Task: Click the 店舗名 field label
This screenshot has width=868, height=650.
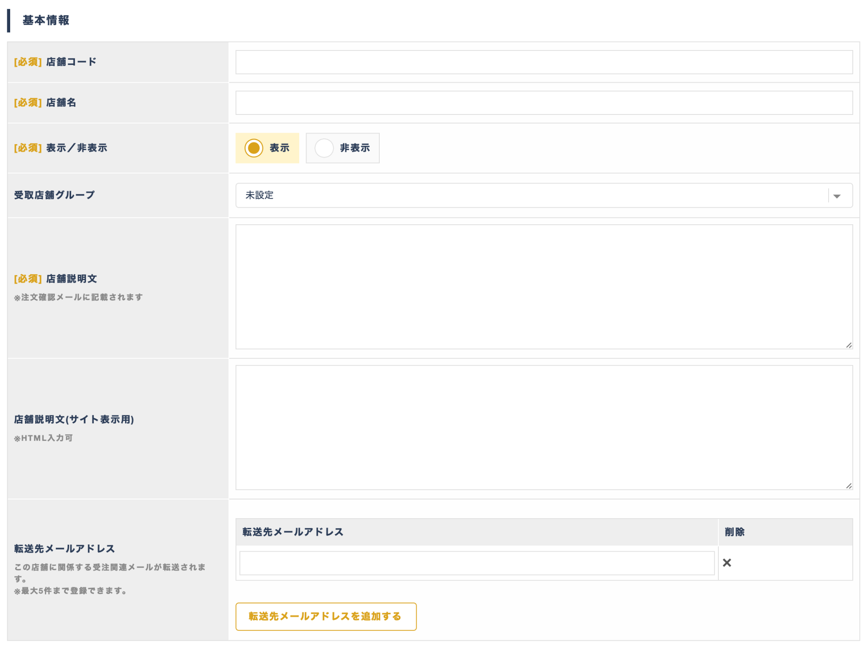Action: [x=61, y=103]
